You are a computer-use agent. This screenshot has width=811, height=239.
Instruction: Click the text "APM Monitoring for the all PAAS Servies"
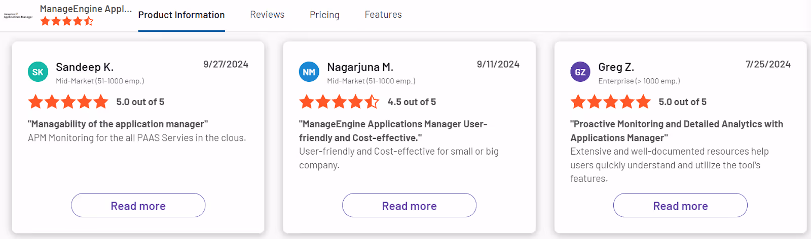click(x=137, y=138)
